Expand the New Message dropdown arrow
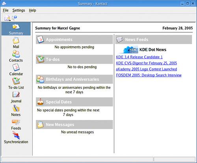 point(10,21)
